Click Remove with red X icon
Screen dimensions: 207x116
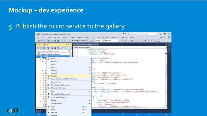[69, 112]
